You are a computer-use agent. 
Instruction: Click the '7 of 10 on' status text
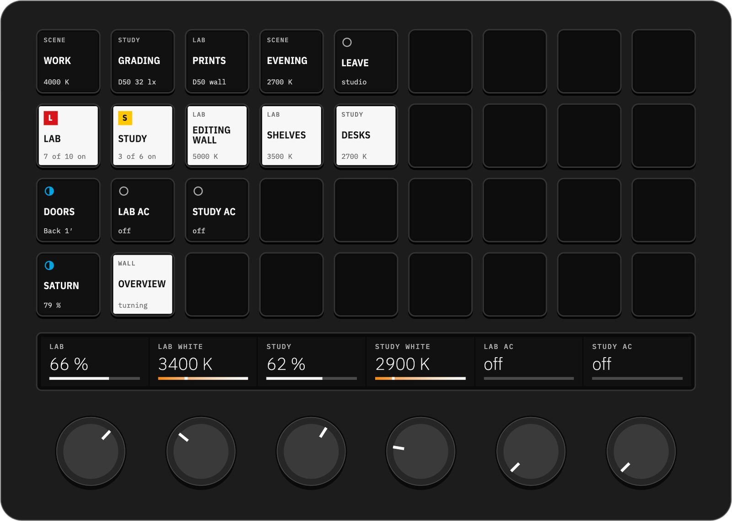65,156
